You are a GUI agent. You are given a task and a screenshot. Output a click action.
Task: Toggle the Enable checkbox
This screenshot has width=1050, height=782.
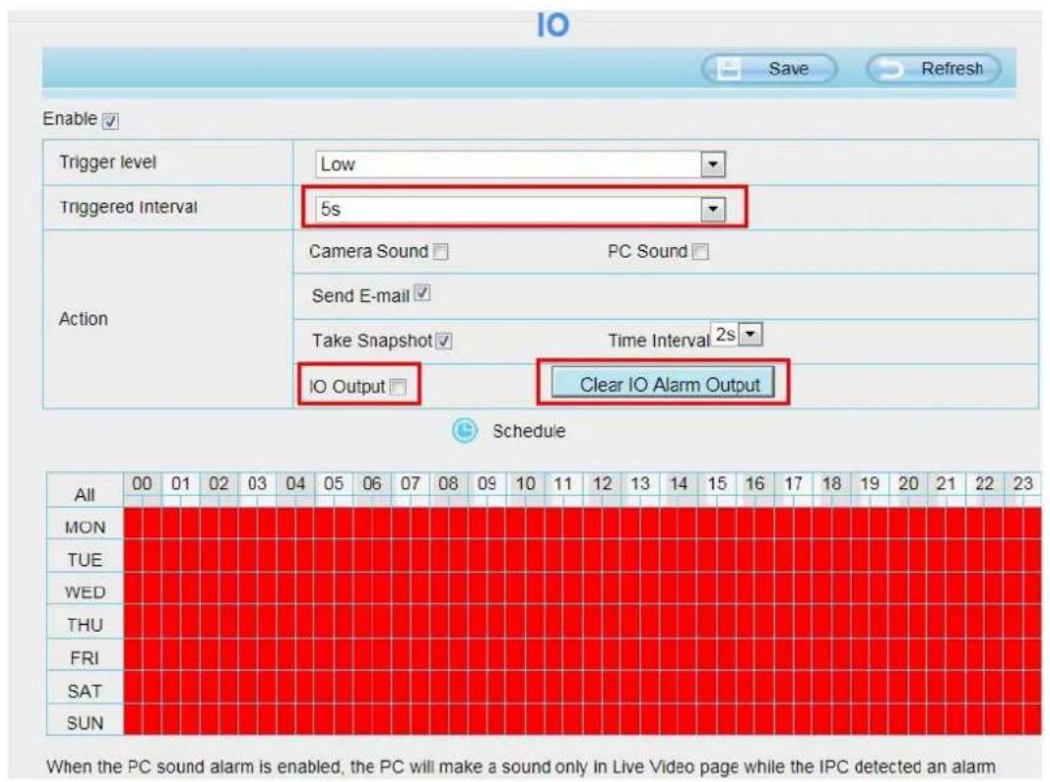110,121
